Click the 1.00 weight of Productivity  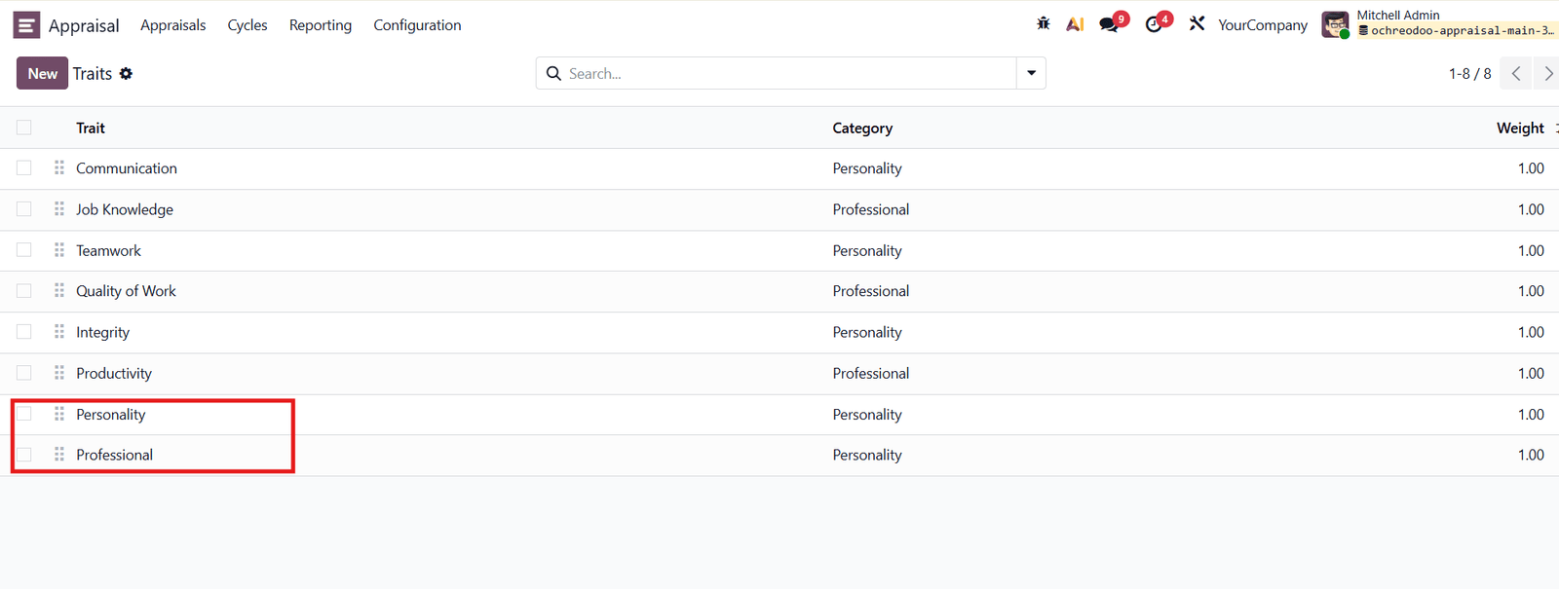point(1531,373)
